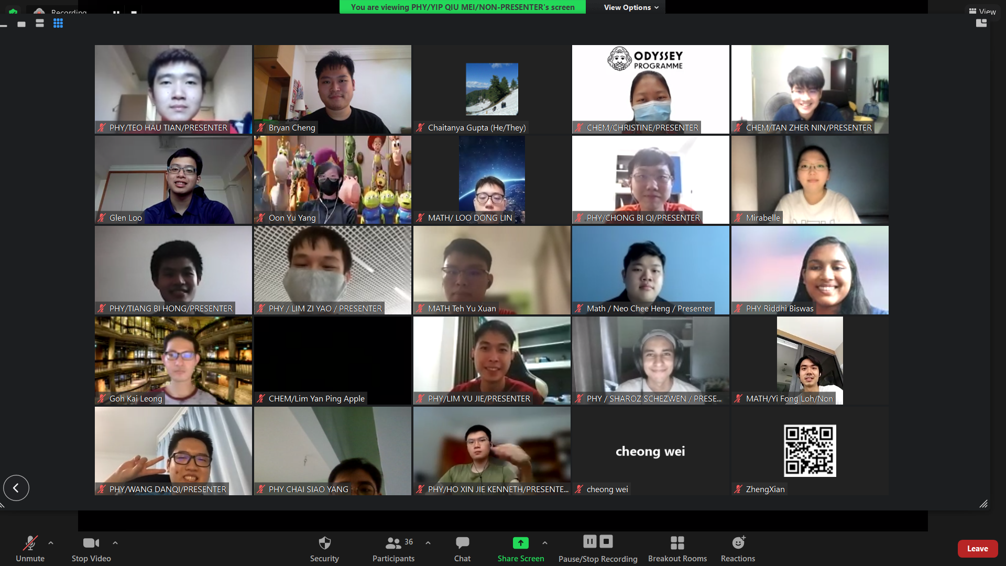
Task: Open the View menu at top right
Action: 982,12
